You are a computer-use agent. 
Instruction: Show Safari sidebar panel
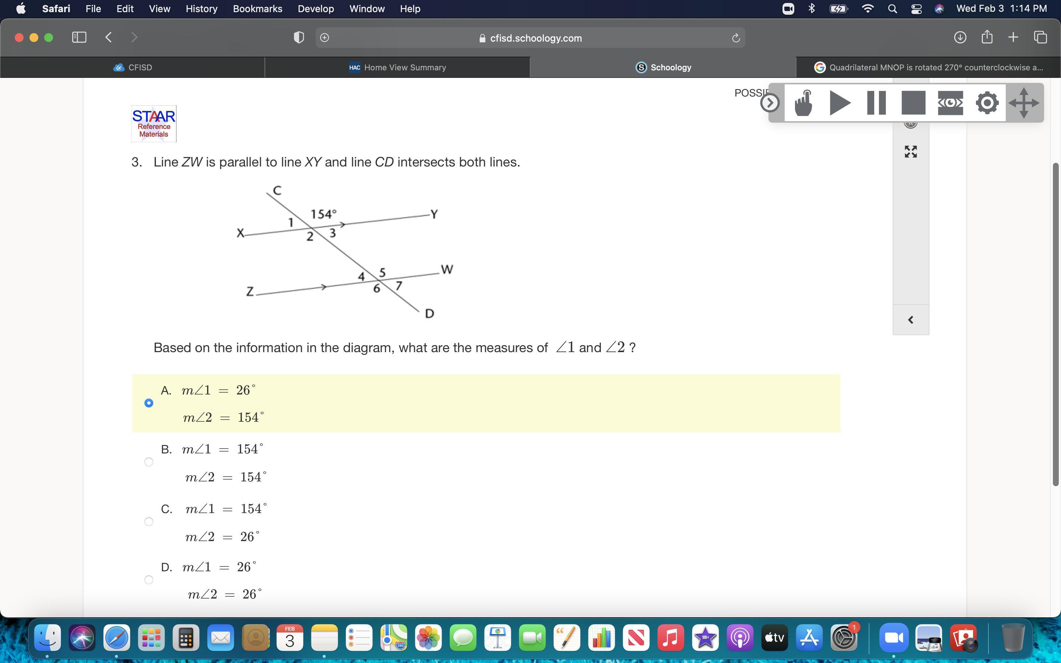click(x=79, y=37)
